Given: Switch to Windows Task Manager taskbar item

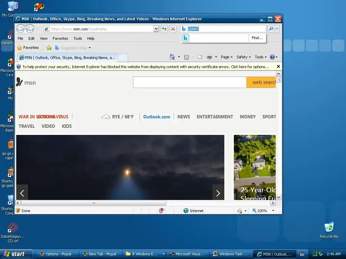Looking at the screenshot, I should 230,254.
